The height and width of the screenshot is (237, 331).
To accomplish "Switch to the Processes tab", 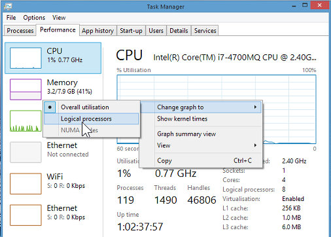I will [20, 31].
